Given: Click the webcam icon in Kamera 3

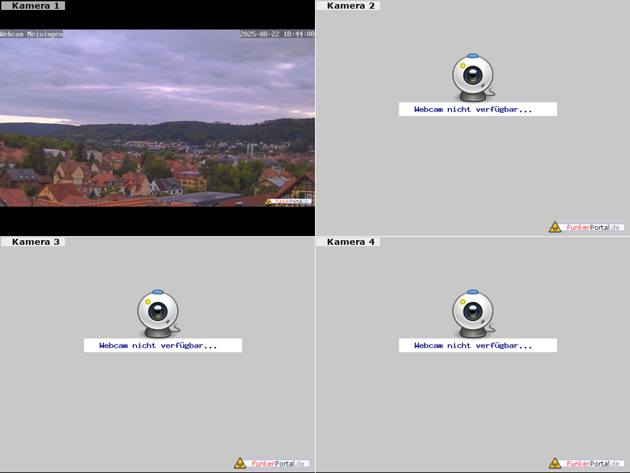Looking at the screenshot, I should point(158,314).
